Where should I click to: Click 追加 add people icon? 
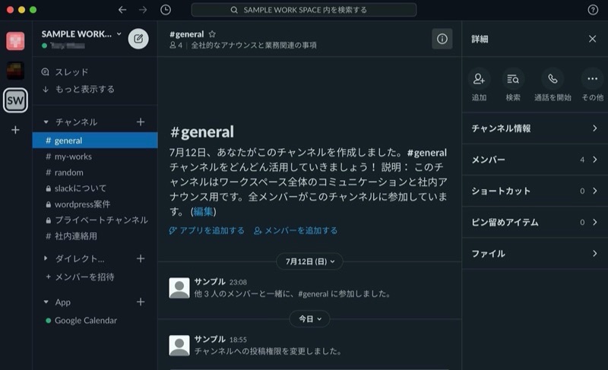coord(479,79)
